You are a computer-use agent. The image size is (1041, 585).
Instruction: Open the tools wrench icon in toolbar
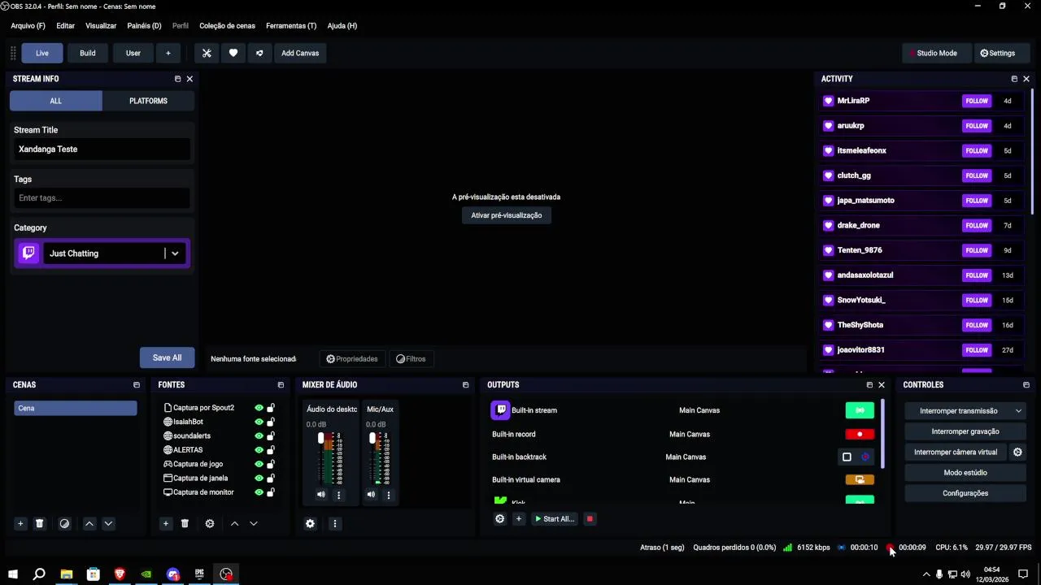[207, 53]
